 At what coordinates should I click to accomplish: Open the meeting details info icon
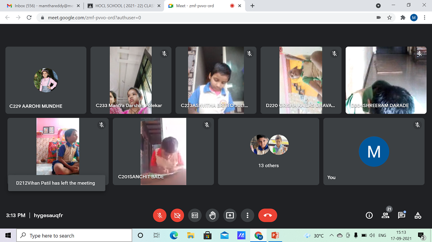point(369,215)
